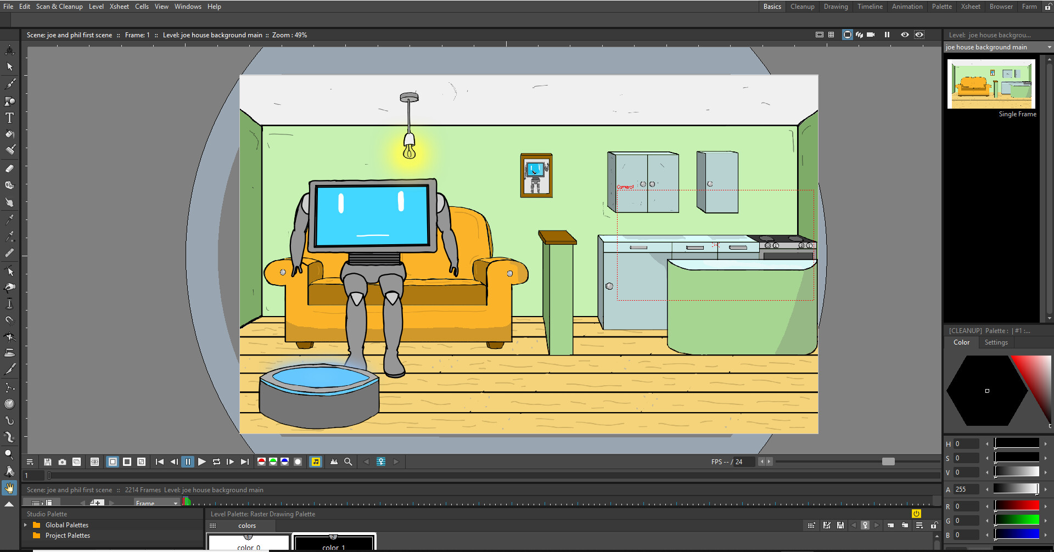Select the Fill bucket tool
The height and width of the screenshot is (552, 1054).
click(10, 134)
